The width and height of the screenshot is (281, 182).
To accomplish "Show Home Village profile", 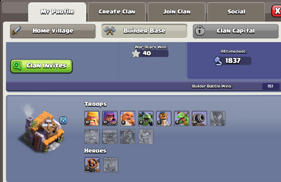I will click(53, 31).
